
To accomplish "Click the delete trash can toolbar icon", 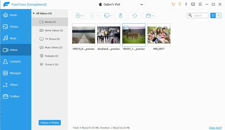I will click(x=121, y=16).
